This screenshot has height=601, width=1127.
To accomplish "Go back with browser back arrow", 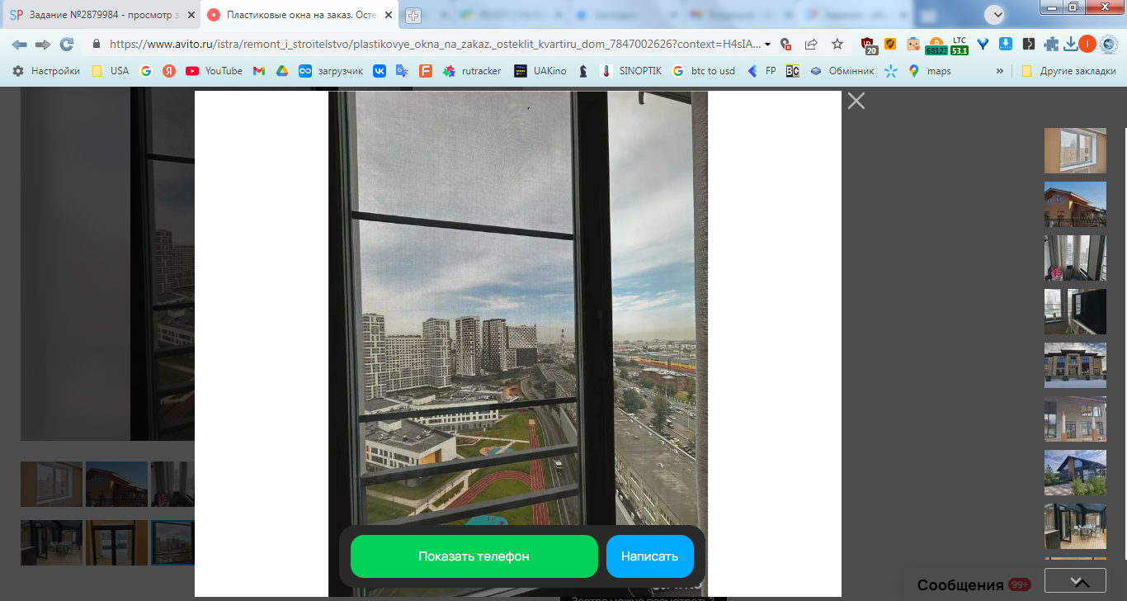I will [x=19, y=44].
